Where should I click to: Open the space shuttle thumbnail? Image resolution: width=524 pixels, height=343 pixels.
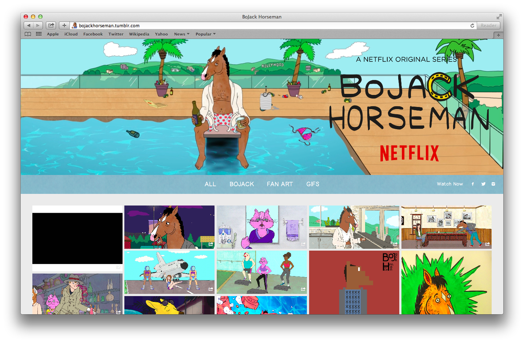click(169, 272)
